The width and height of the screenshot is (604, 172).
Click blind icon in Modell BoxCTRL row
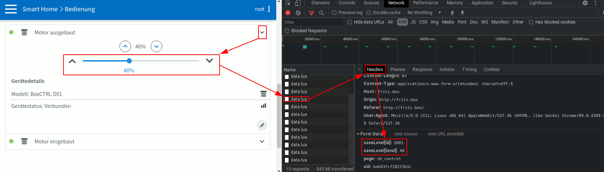point(264,94)
